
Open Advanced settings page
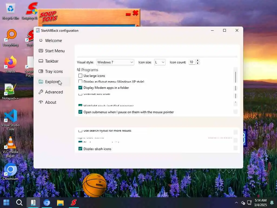[54, 92]
